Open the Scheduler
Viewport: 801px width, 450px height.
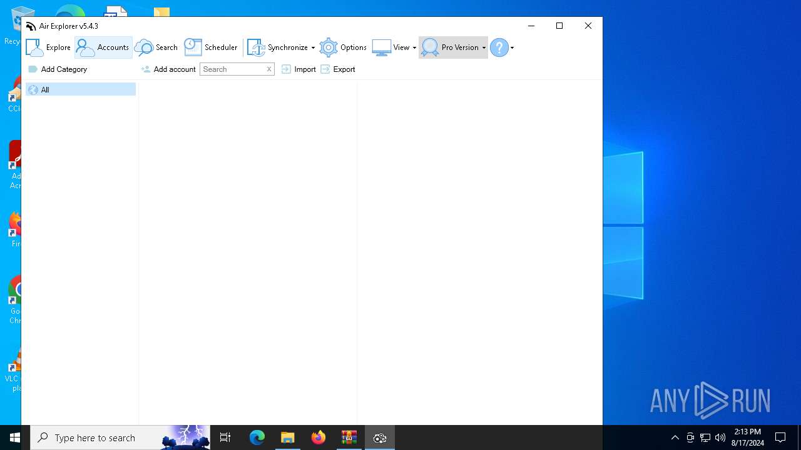[211, 47]
